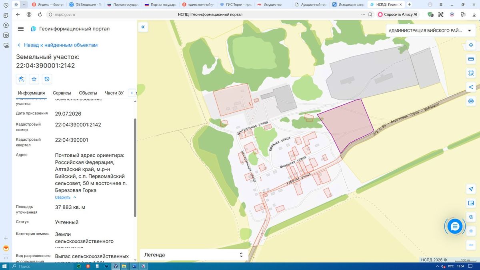The image size is (480, 270).
Task: Open the area search selection tool
Action: 471,73
